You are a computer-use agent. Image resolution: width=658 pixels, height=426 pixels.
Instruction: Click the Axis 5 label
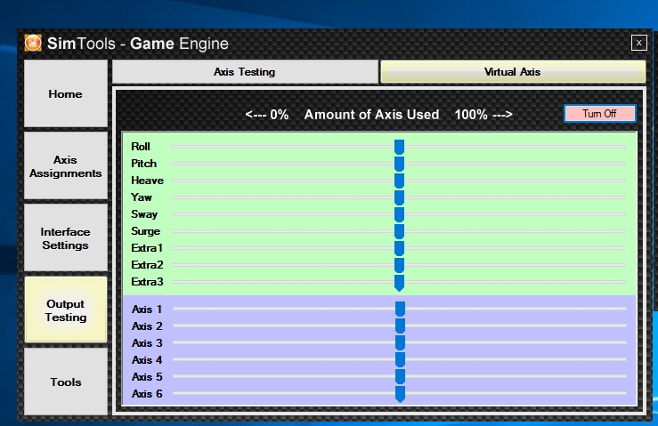coord(147,376)
